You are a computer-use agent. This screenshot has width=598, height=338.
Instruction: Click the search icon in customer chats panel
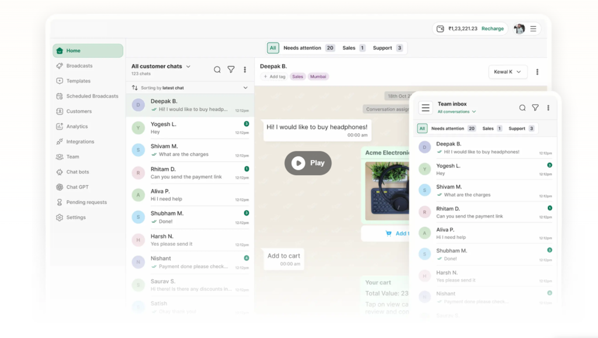(217, 69)
